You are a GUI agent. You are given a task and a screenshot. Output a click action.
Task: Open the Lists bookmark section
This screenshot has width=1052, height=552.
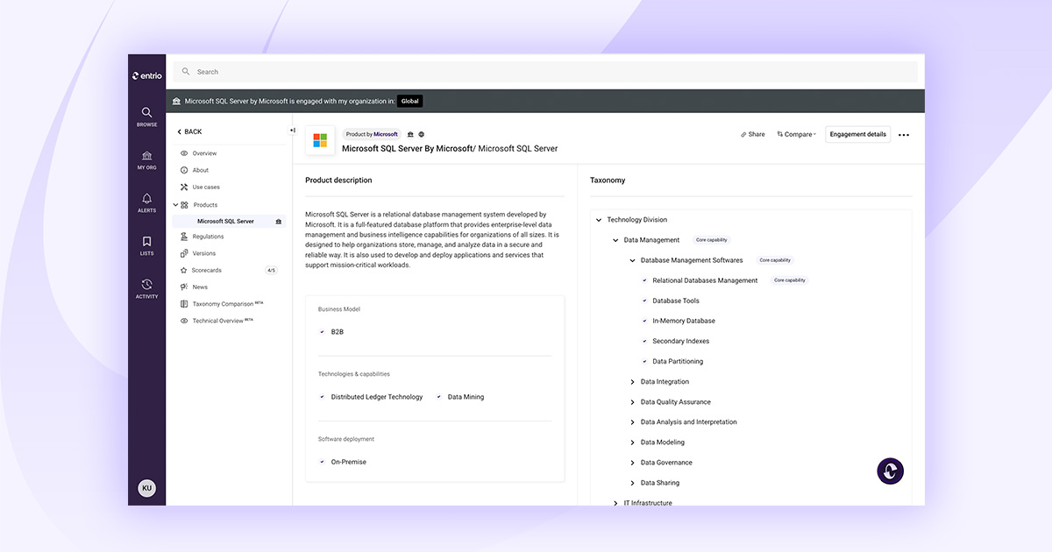146,245
